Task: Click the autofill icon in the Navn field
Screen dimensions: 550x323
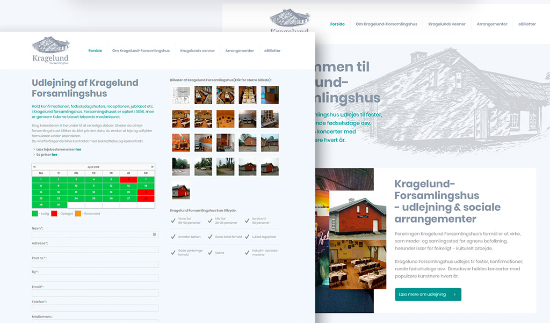Action: 154,234
